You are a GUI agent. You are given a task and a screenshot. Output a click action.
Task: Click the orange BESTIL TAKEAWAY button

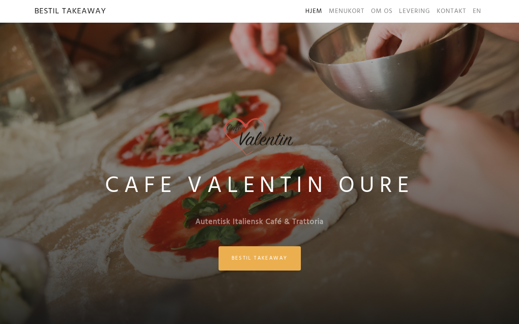coord(259,258)
